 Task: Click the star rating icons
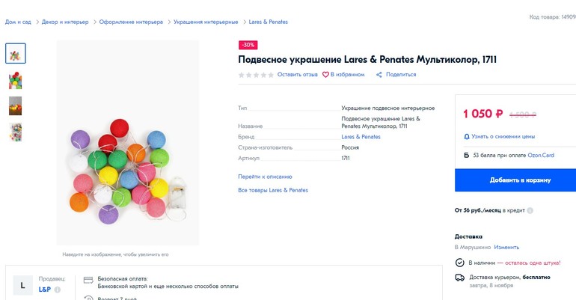(x=256, y=75)
